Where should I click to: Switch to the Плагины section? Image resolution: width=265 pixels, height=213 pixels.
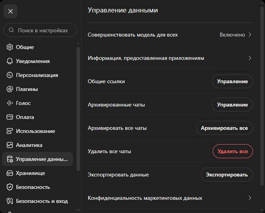click(x=37, y=89)
